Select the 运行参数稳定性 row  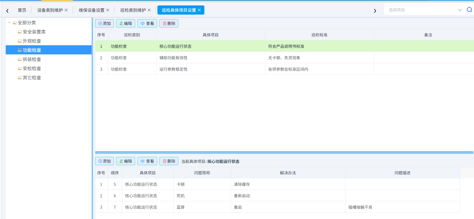(285, 69)
